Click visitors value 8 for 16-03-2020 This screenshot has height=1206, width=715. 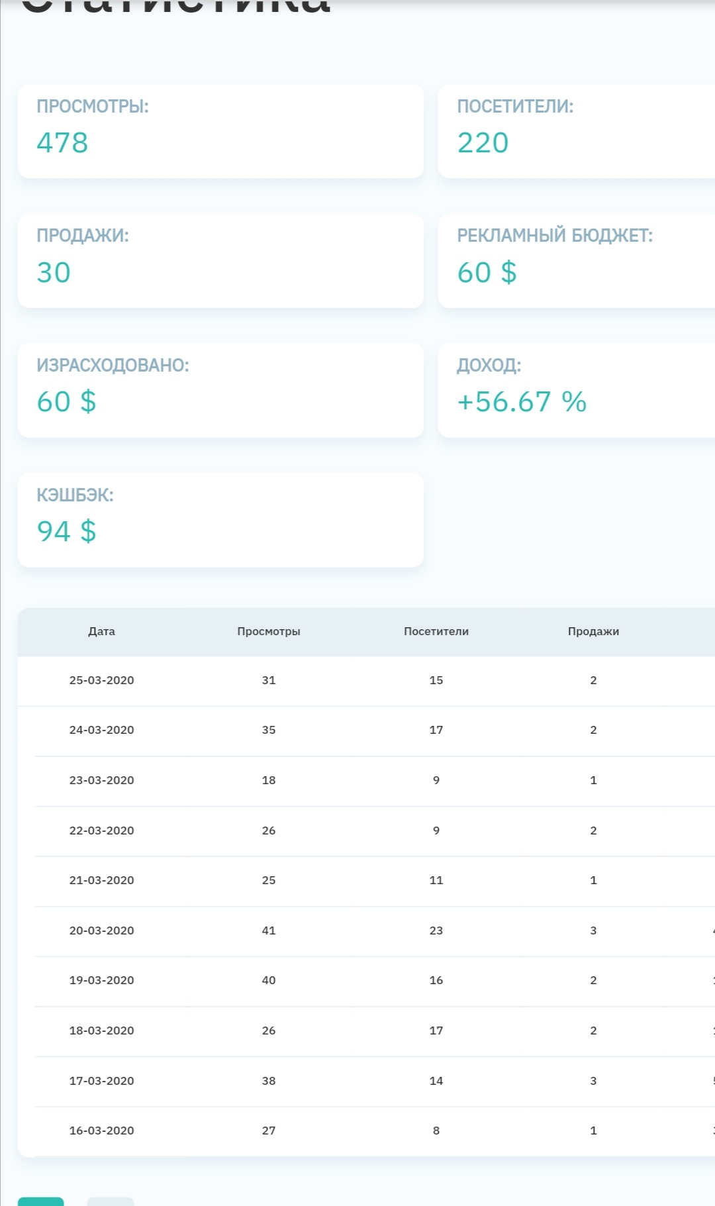click(x=436, y=1131)
